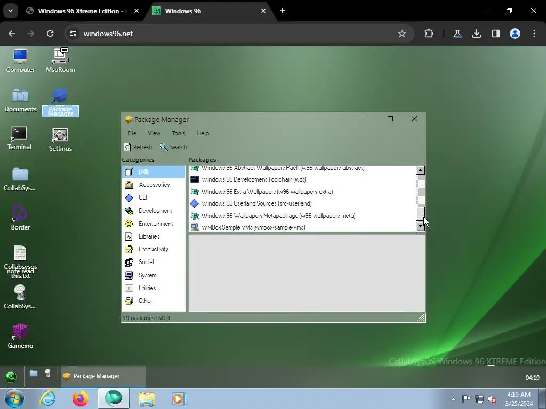Open the browser extensions puzzle icon
Screen dimensions: 546x409
pos(429,34)
